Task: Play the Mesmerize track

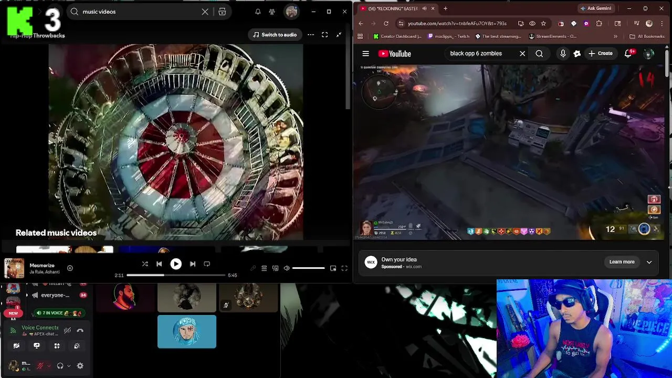Action: 176,264
